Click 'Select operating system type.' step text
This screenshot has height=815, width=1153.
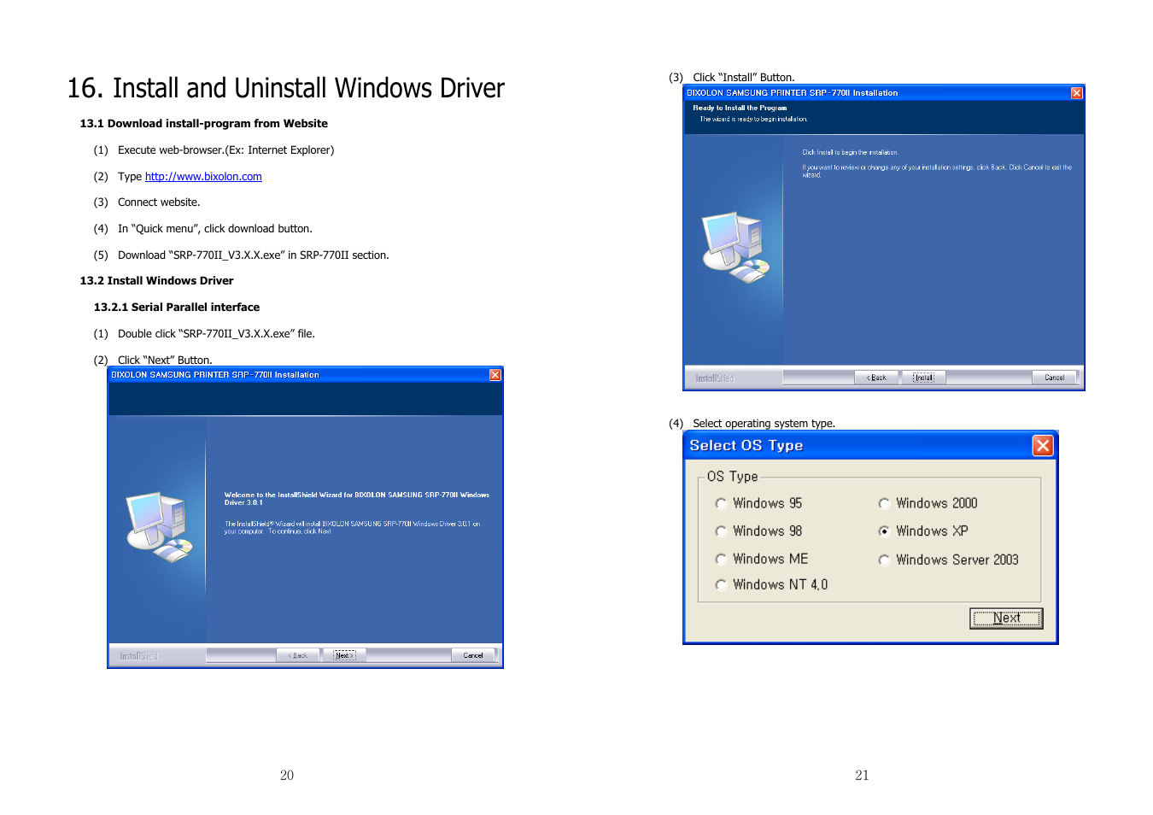click(764, 424)
